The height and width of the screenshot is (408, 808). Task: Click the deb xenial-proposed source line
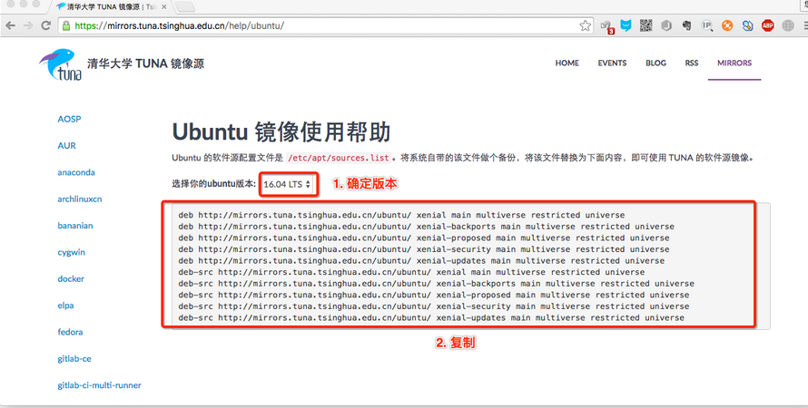point(424,238)
